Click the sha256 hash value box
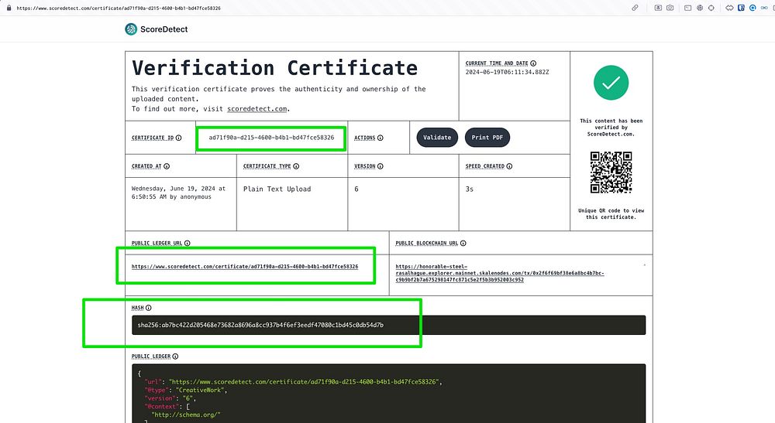 click(x=388, y=325)
